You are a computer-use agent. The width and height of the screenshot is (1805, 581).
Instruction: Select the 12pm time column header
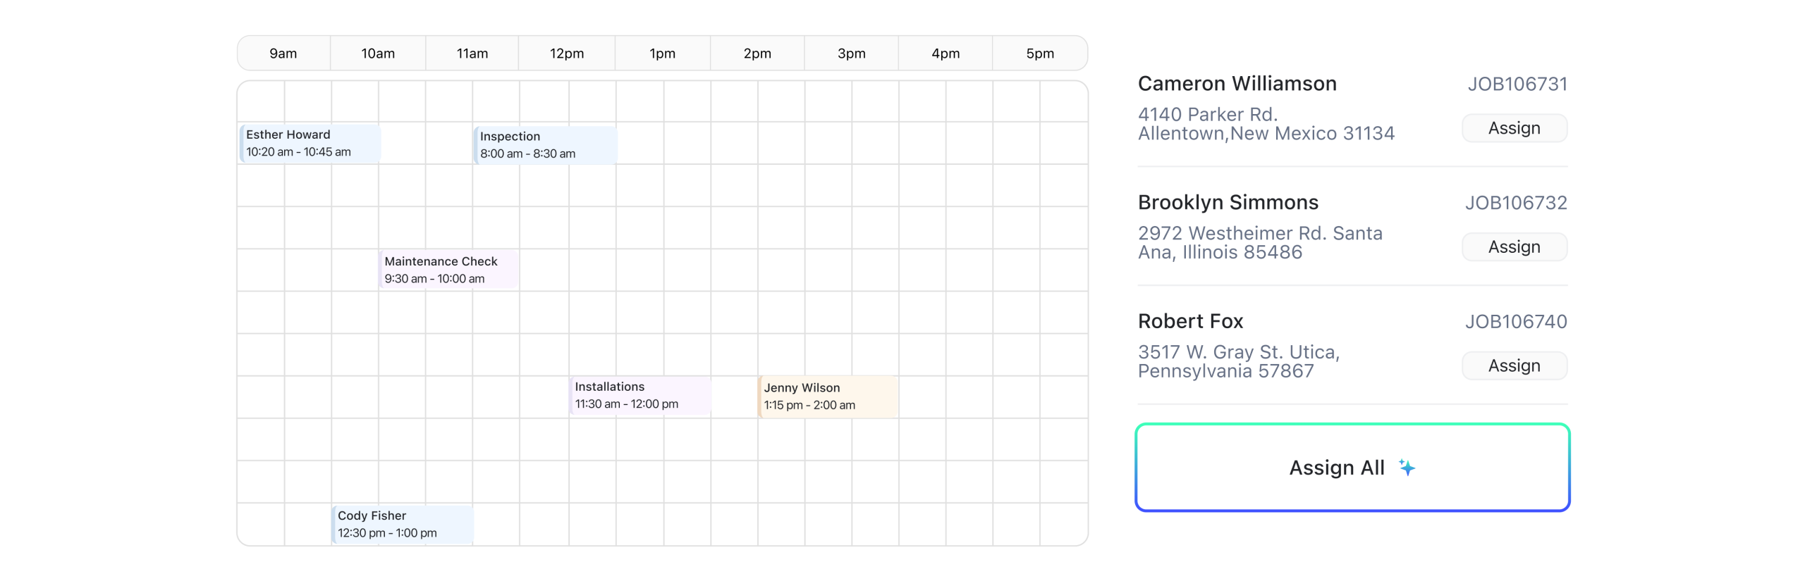click(x=567, y=54)
